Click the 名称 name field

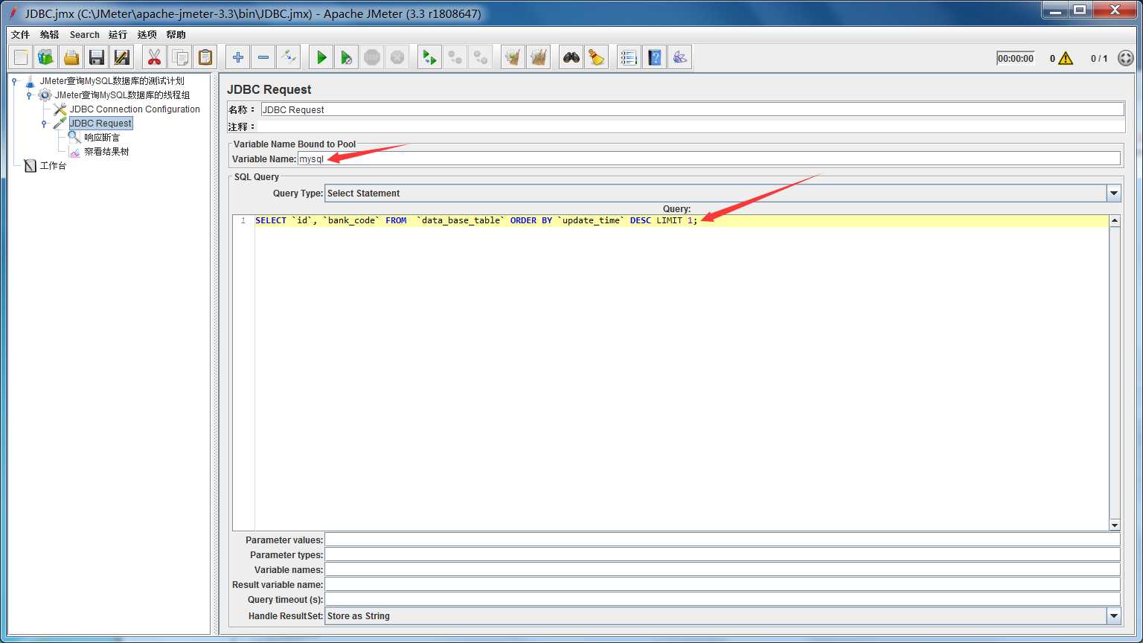click(692, 109)
